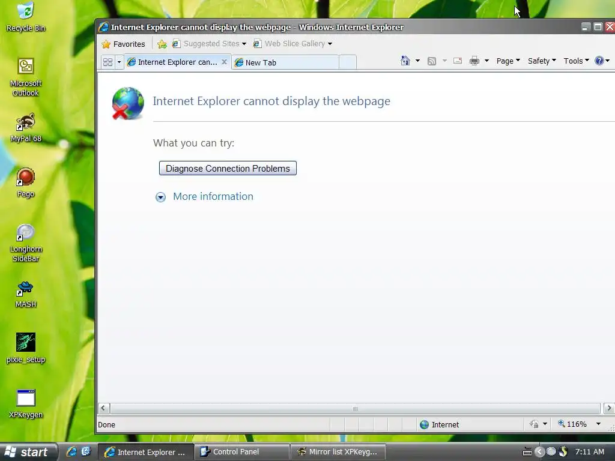Launch Pego desktop shortcut

click(25, 182)
